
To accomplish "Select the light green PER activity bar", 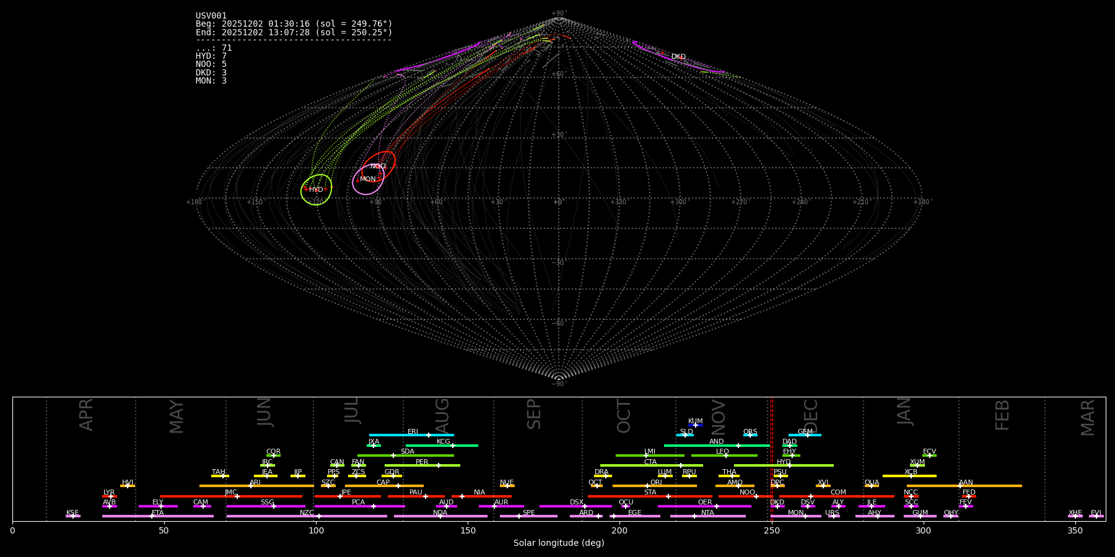I will click(x=422, y=465).
